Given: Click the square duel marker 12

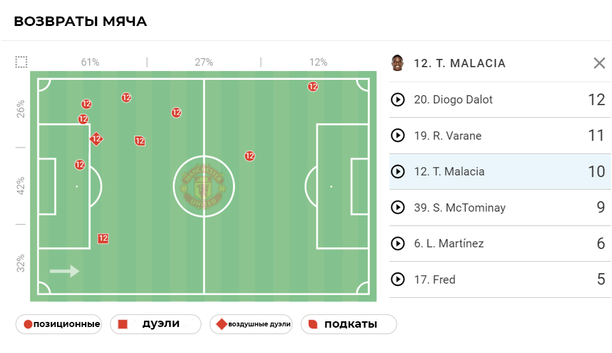Looking at the screenshot, I should (103, 239).
